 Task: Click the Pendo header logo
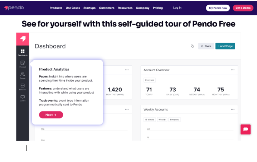14,8
